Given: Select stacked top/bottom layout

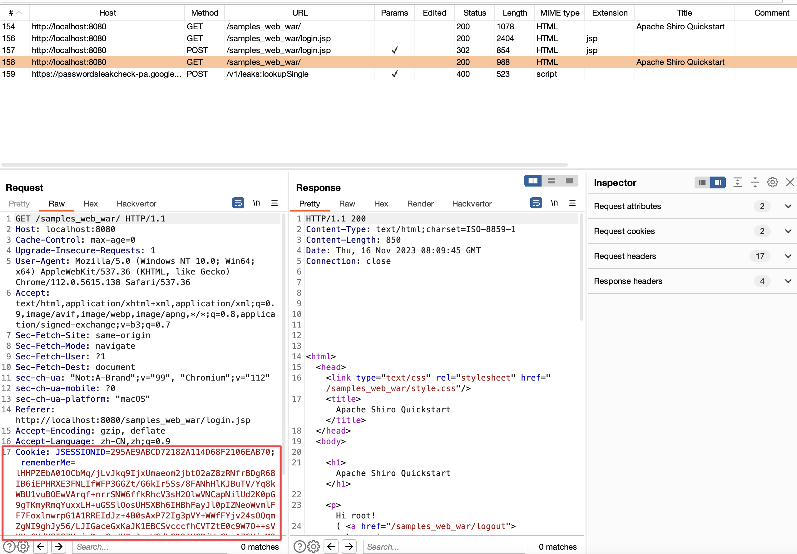Looking at the screenshot, I should pos(551,181).
